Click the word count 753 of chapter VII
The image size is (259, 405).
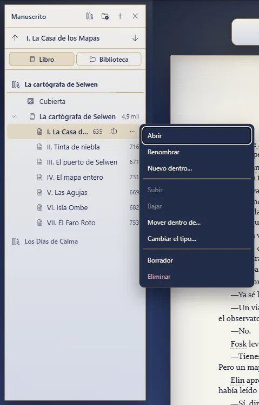(134, 223)
